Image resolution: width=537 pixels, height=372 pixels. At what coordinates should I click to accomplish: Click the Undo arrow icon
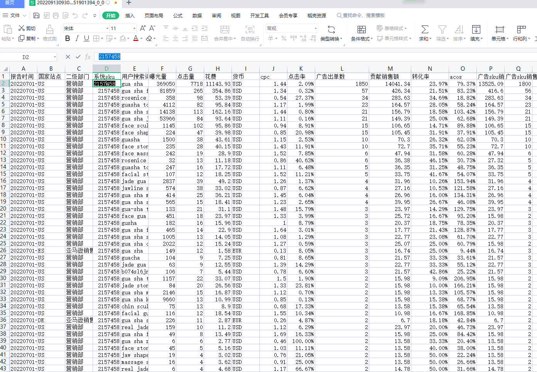click(x=75, y=15)
